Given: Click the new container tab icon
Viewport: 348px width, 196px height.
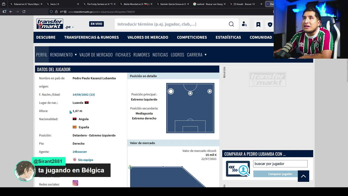Looking at the screenshot, I should [x=4, y=12].
